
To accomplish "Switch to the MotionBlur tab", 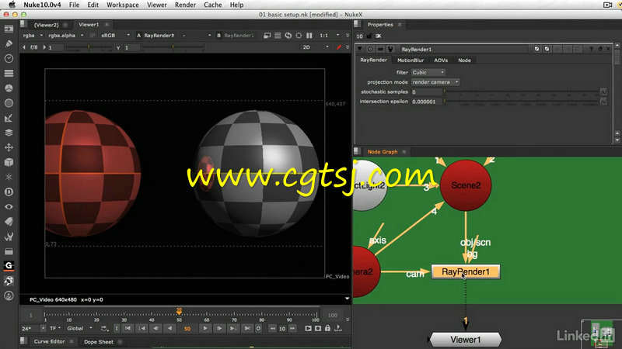I will [411, 60].
